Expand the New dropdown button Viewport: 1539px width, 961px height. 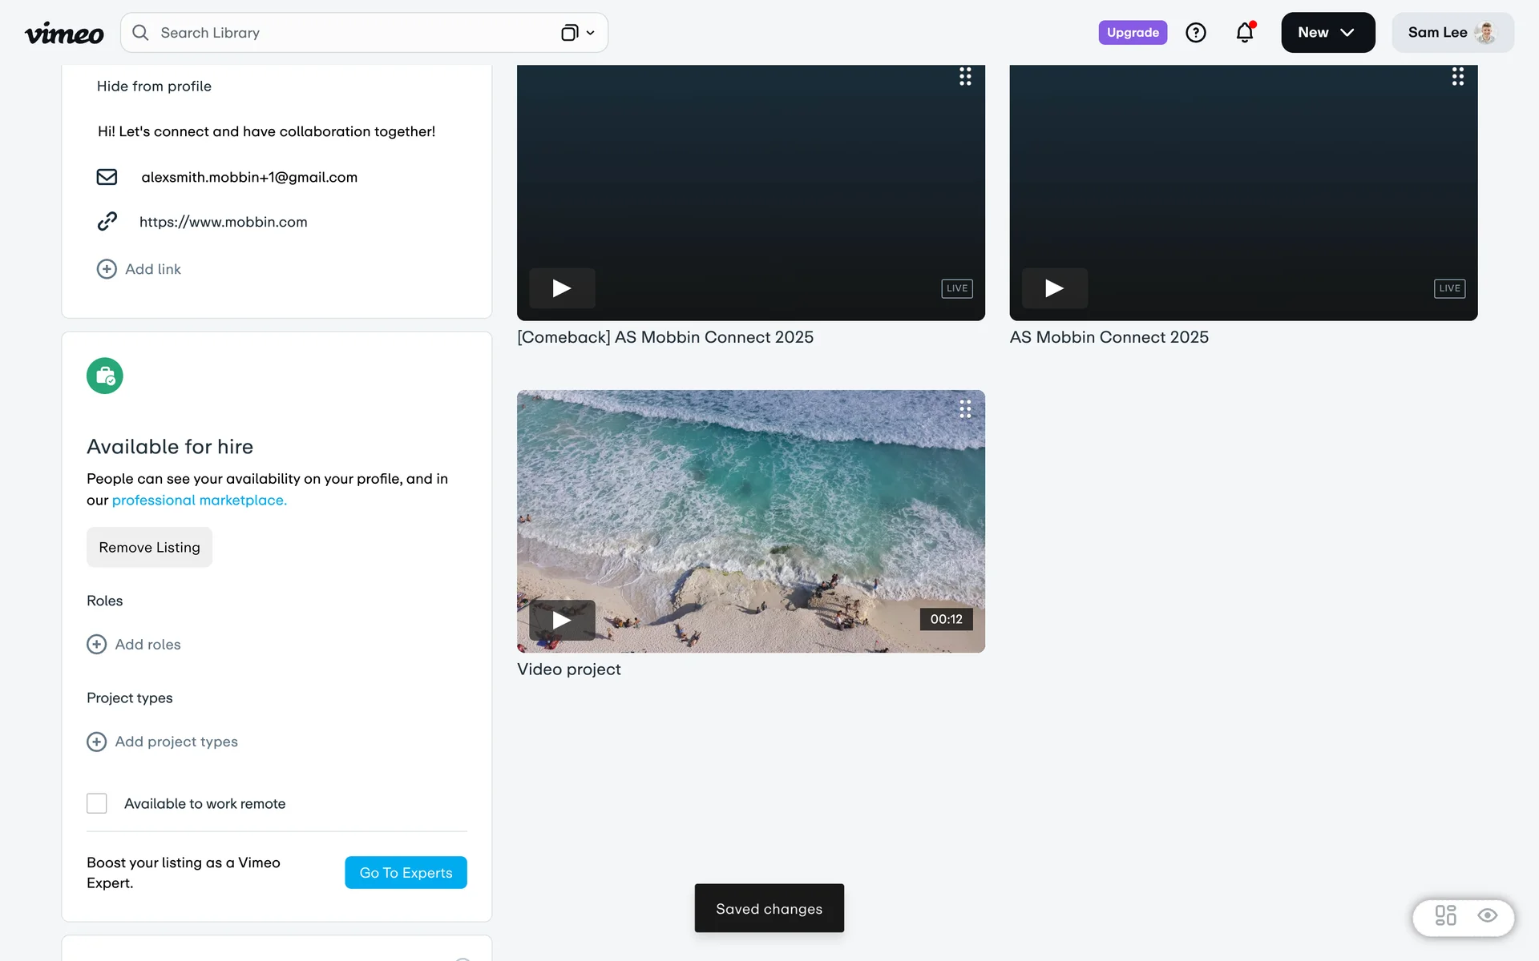(x=1327, y=33)
